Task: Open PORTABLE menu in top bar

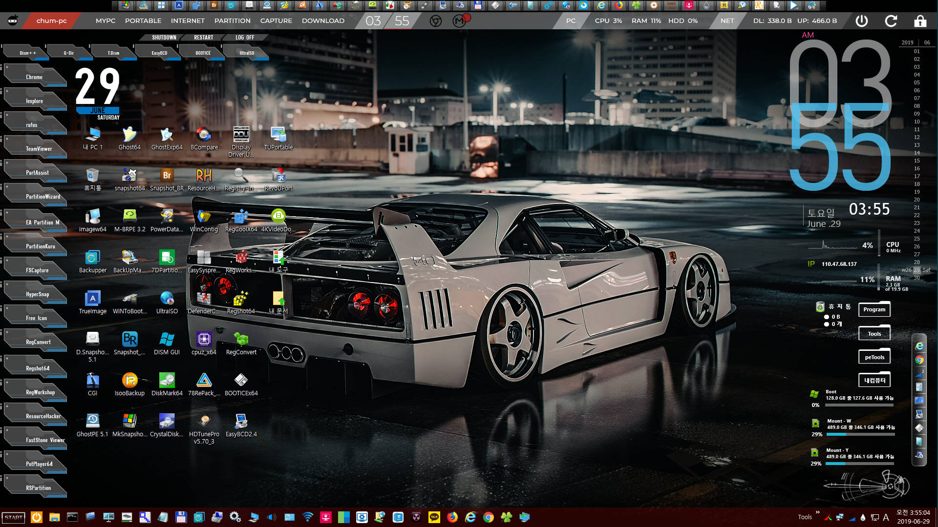Action: 143,21
